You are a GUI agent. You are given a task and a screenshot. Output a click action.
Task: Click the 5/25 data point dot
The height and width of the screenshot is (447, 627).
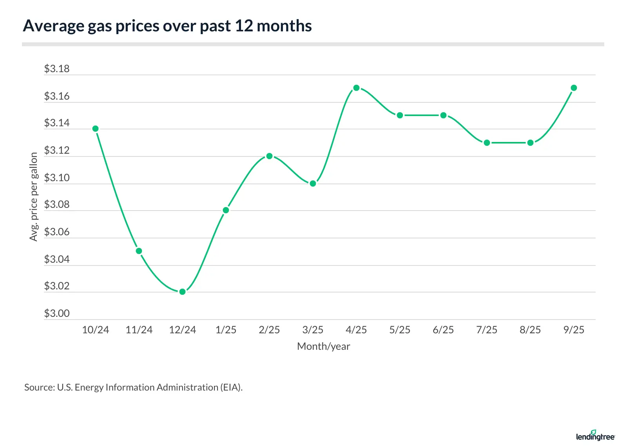pos(400,115)
